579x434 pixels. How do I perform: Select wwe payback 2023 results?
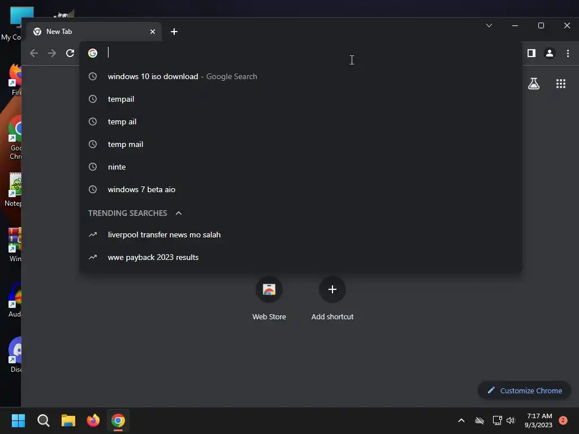(301, 257)
